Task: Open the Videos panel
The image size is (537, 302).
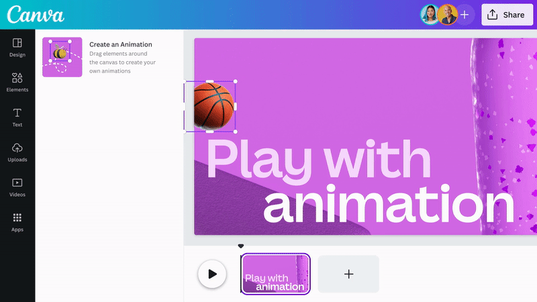Action: 17,187
